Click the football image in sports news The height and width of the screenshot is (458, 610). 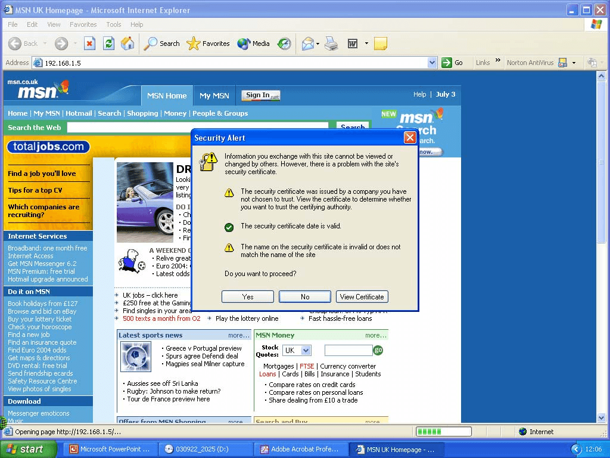point(135,357)
